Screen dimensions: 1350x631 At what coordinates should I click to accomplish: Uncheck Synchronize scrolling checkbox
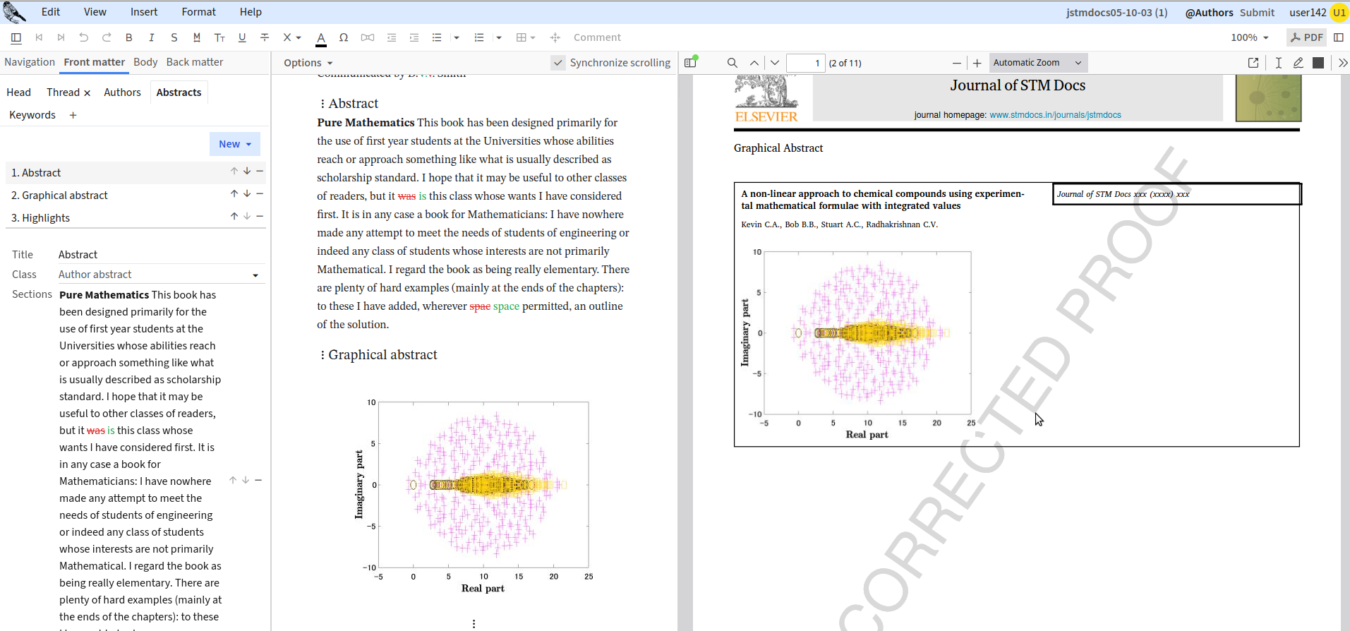tap(558, 63)
